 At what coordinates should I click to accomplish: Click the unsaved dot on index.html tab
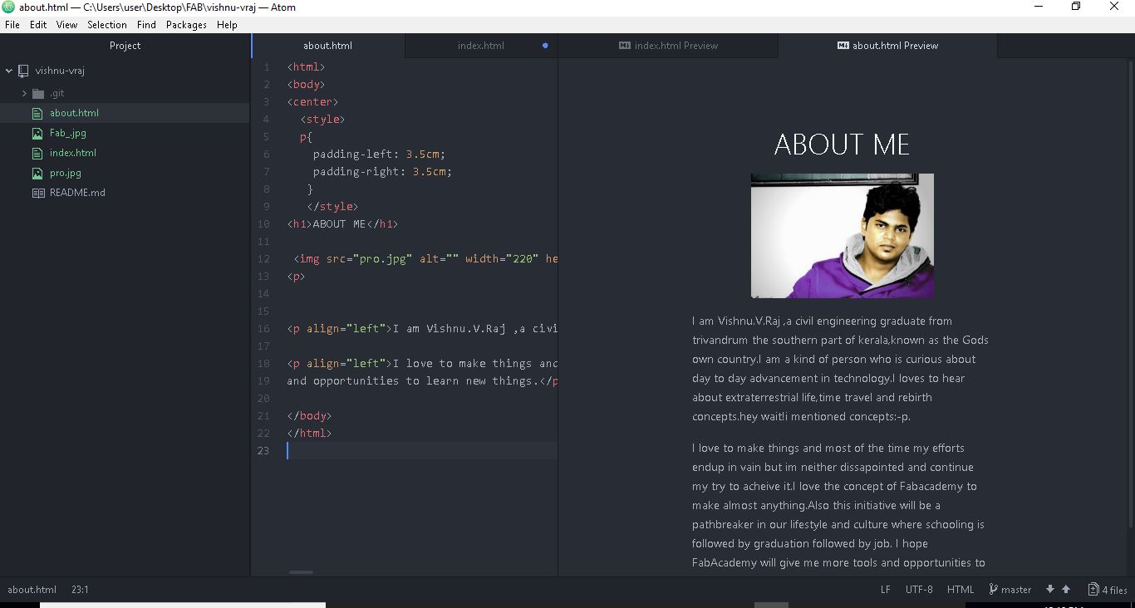[x=545, y=46]
